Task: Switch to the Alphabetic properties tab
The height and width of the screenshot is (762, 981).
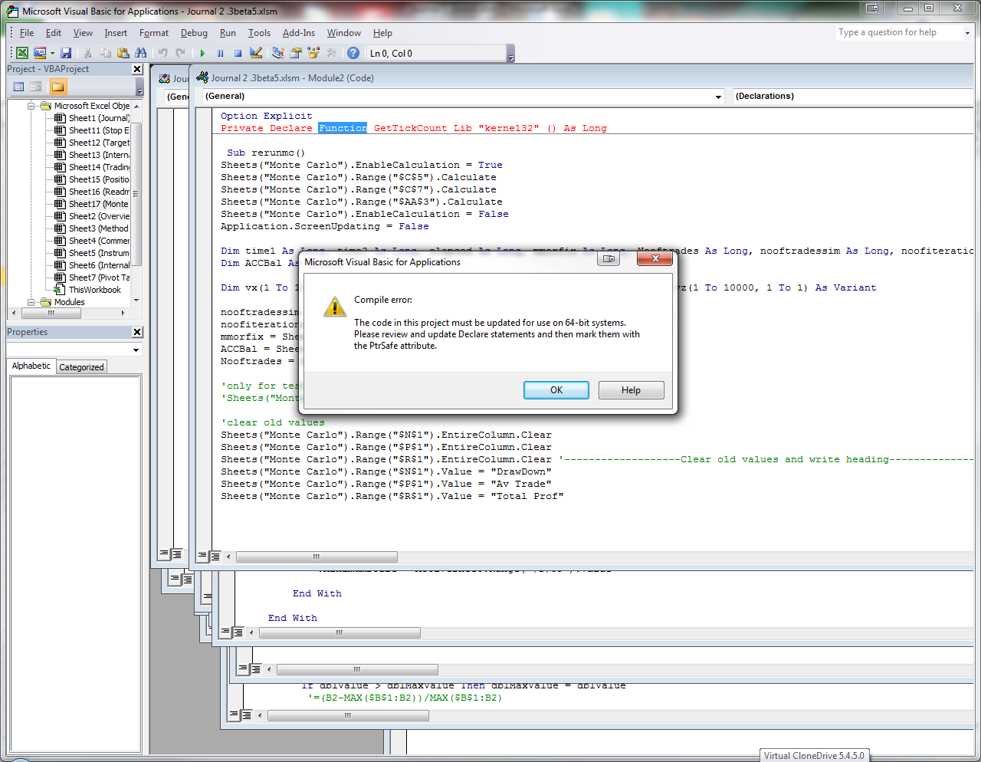Action: 31,366
